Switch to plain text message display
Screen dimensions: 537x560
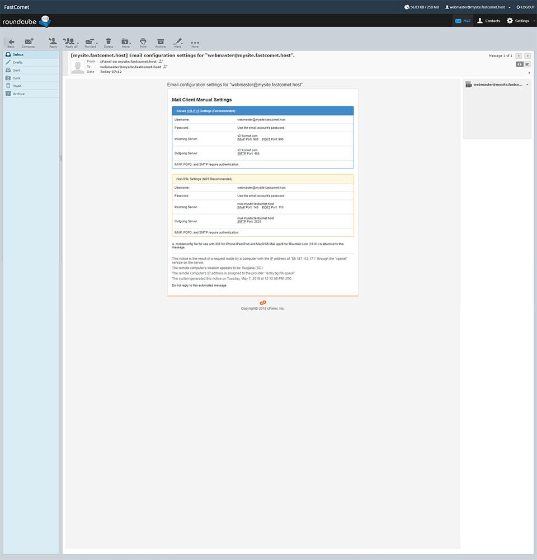[527, 64]
